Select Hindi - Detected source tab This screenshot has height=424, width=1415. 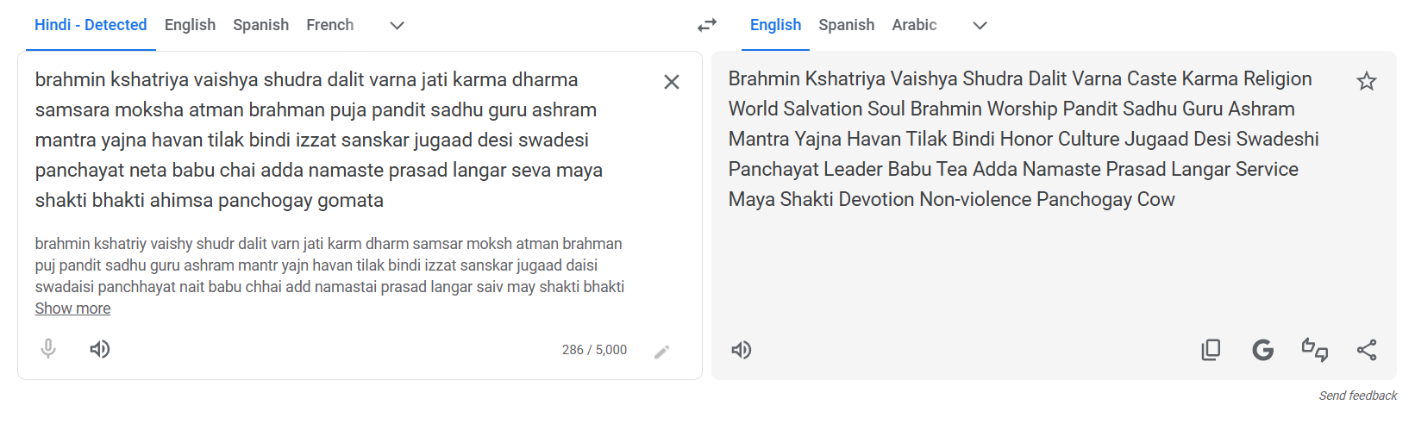click(x=91, y=25)
